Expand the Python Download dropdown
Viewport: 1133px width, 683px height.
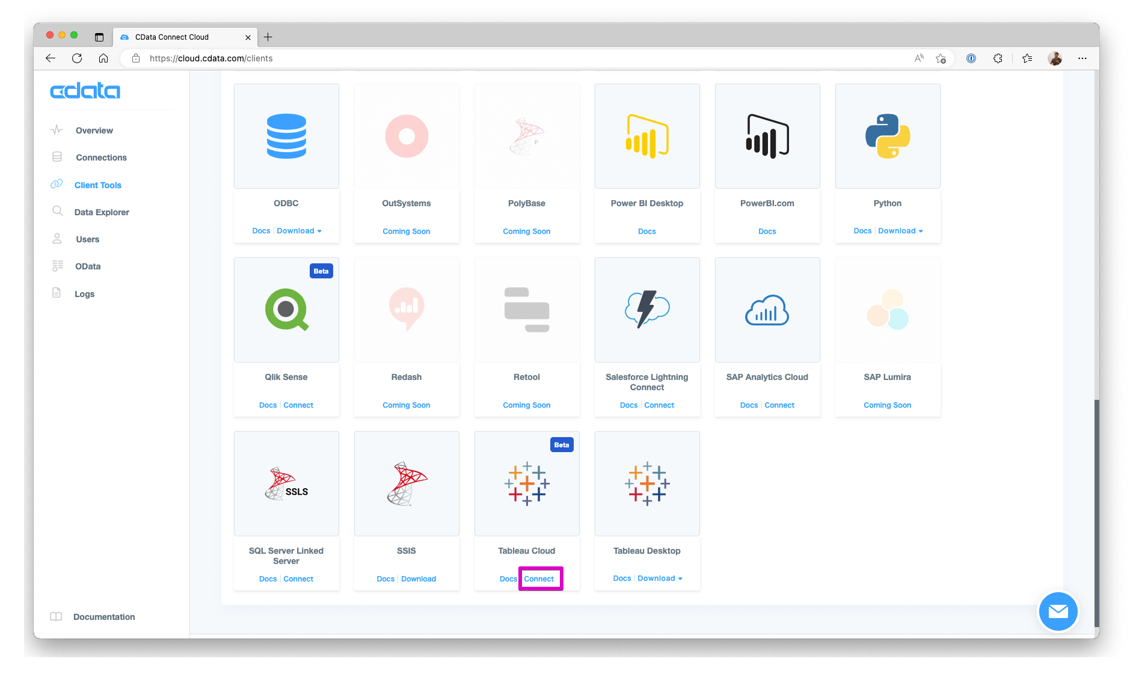[x=900, y=231]
